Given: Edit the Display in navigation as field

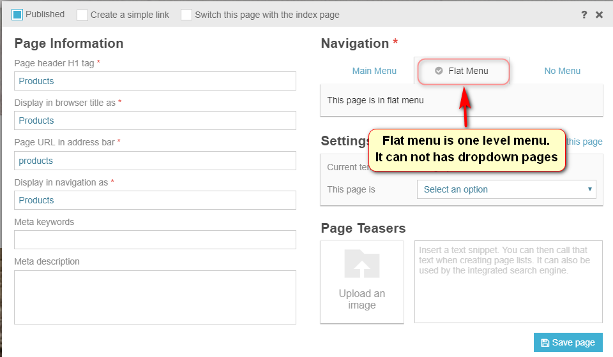Looking at the screenshot, I should point(155,200).
